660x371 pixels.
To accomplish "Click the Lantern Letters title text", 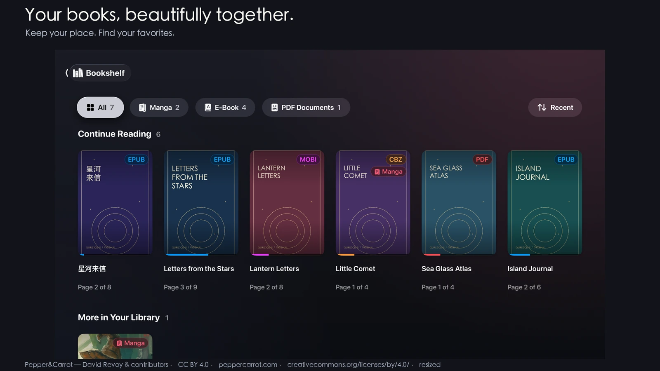I will click(x=274, y=269).
